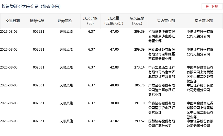Click the Excel icon beside 下载
The width and height of the screenshot is (223, 136).
click(208, 6)
